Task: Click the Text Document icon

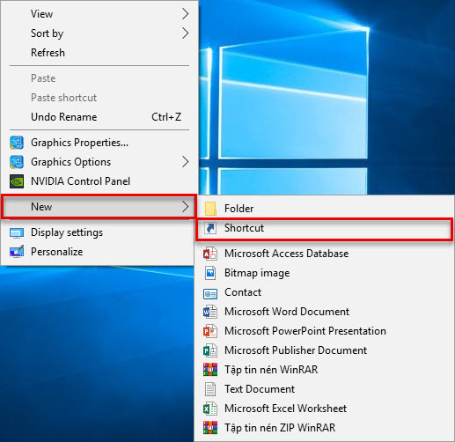Action: coord(210,389)
